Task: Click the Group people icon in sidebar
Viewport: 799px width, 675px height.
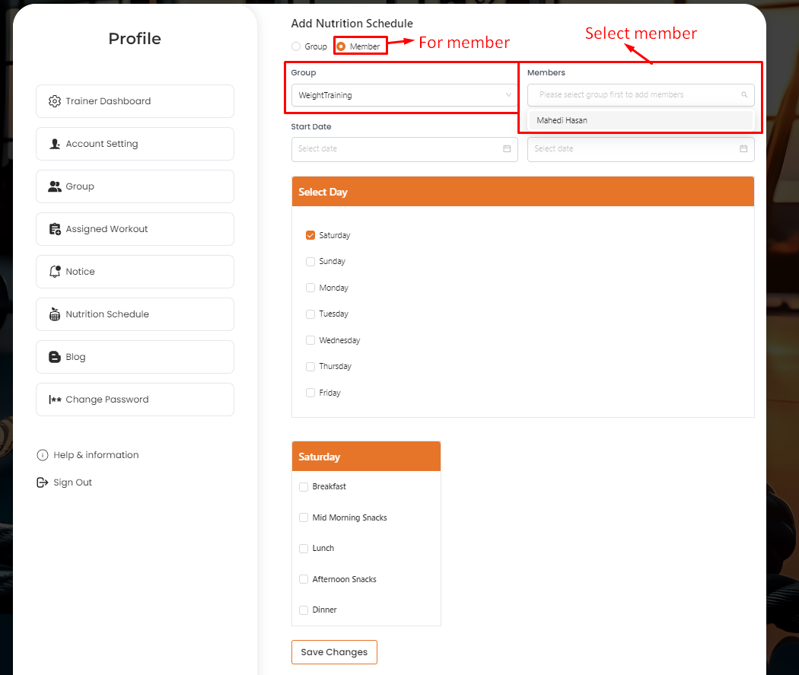Action: [54, 186]
